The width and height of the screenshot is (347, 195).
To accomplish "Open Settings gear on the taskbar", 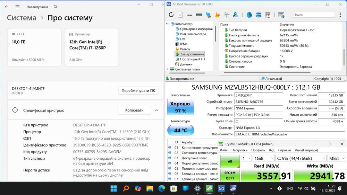I will click(197, 188).
